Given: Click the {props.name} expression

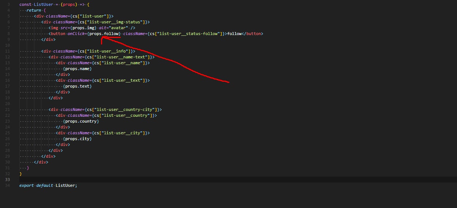Looking at the screenshot, I should click(x=77, y=69).
